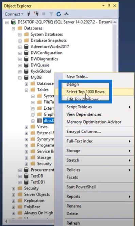Select the Storage folder in tree
The image size is (135, 226).
(44, 158)
